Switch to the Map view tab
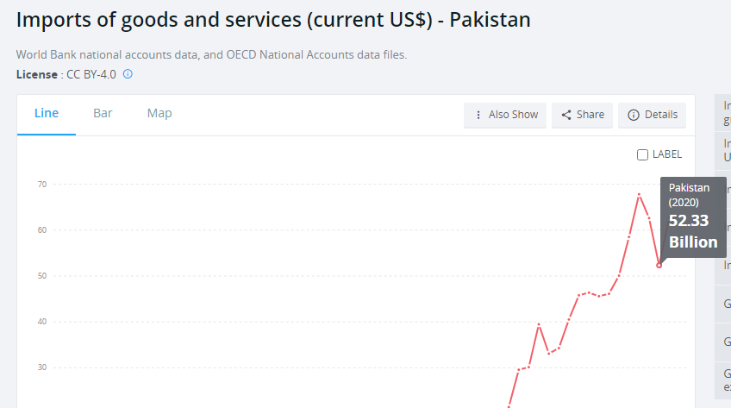 pyautogui.click(x=159, y=113)
